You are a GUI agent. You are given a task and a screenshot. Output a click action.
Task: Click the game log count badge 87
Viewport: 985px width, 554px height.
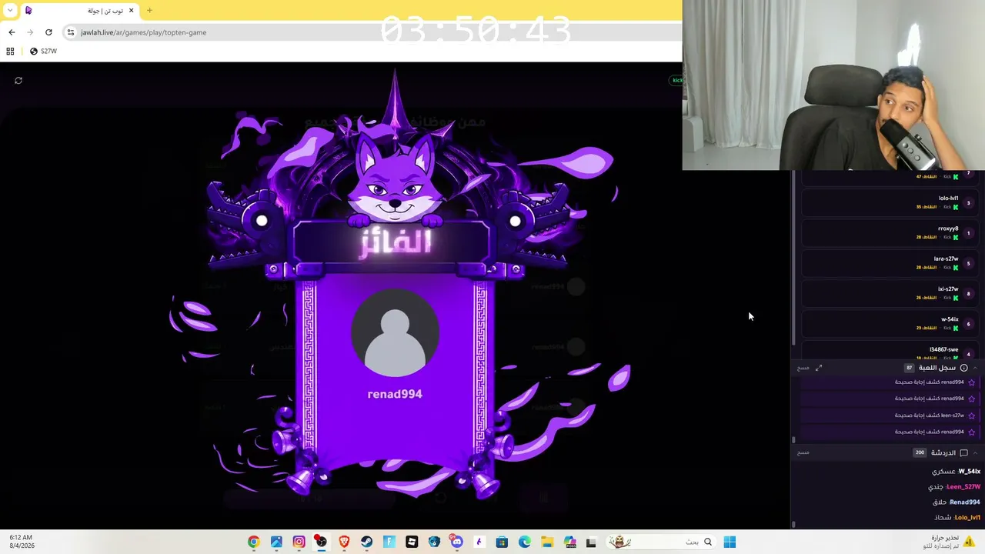(909, 368)
